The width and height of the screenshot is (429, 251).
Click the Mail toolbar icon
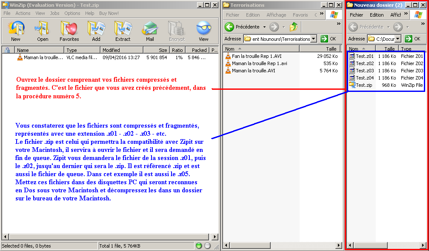click(150, 31)
